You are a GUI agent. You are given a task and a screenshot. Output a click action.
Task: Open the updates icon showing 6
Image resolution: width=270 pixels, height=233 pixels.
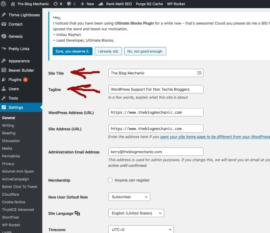point(55,4)
